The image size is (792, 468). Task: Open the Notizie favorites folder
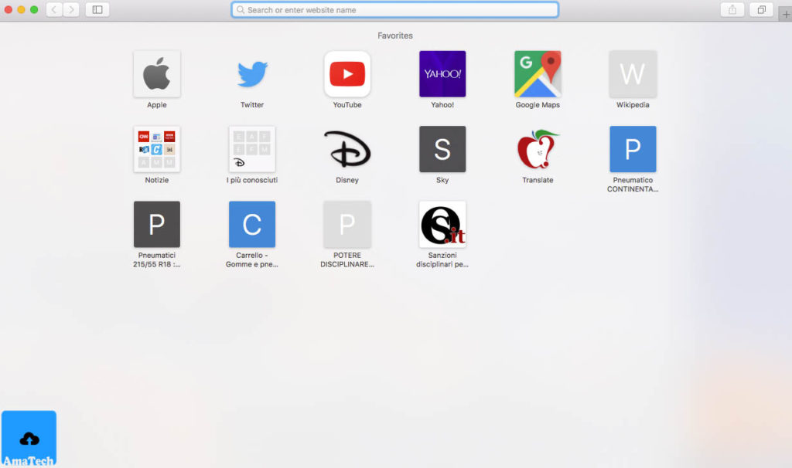156,149
